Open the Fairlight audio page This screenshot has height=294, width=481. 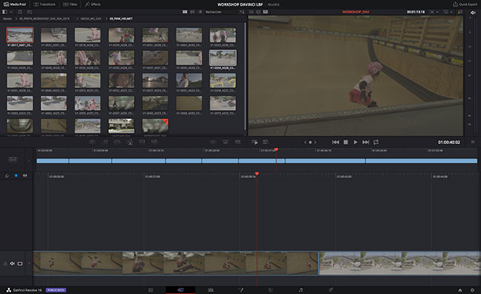(x=300, y=290)
